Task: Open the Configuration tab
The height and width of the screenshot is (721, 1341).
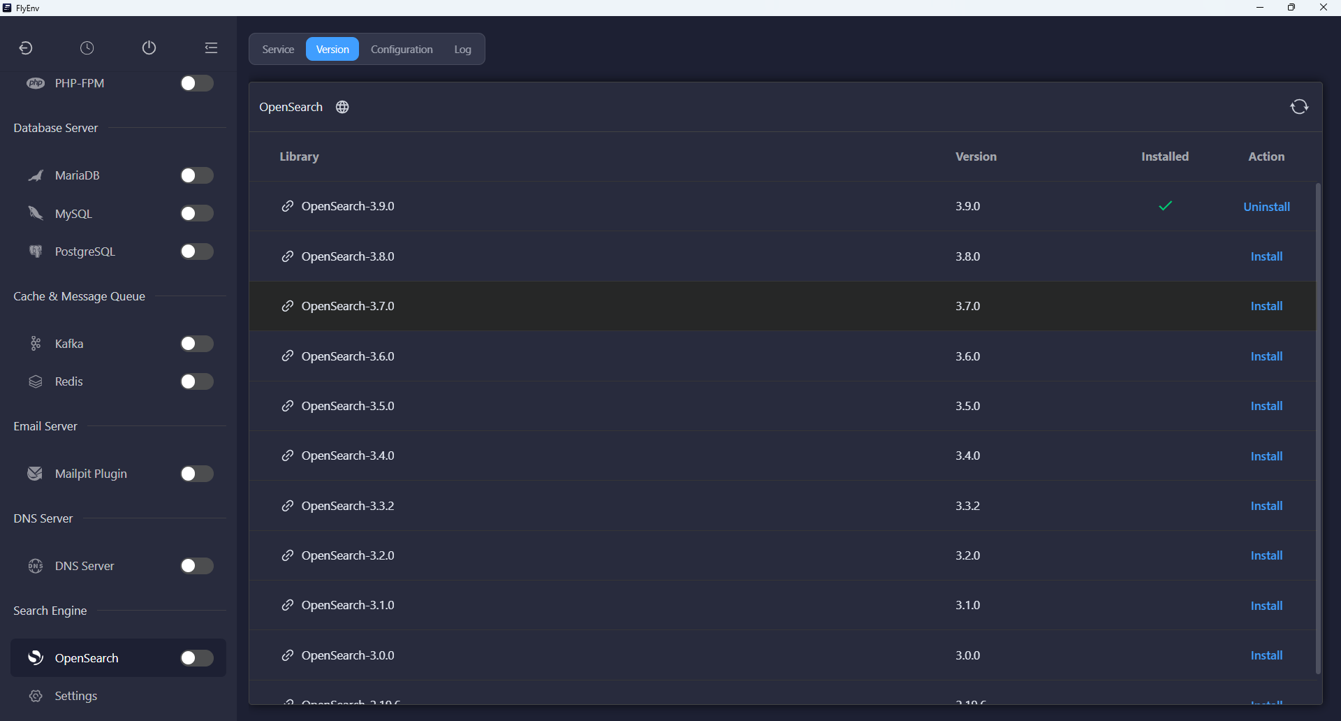Action: (x=402, y=49)
